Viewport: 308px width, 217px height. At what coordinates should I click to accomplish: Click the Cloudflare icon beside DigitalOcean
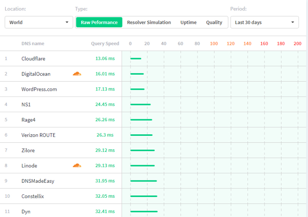coord(77,74)
